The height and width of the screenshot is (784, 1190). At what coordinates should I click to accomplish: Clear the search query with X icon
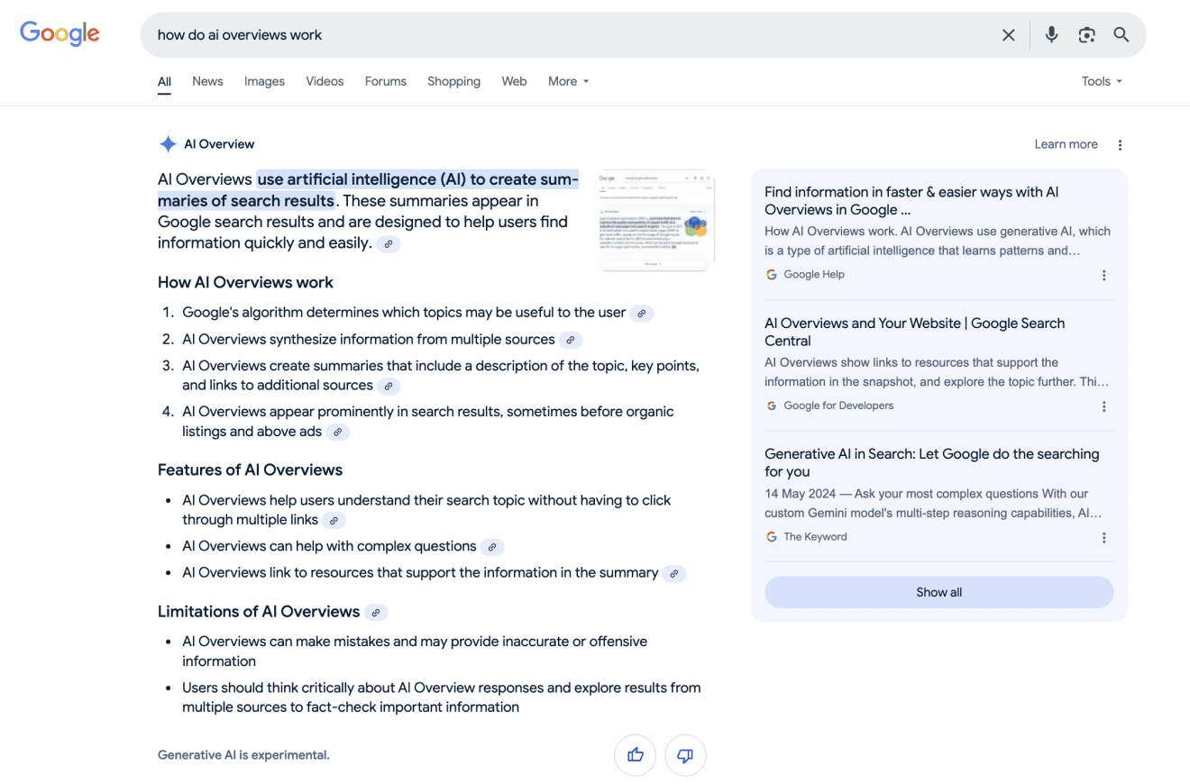pyautogui.click(x=1008, y=35)
